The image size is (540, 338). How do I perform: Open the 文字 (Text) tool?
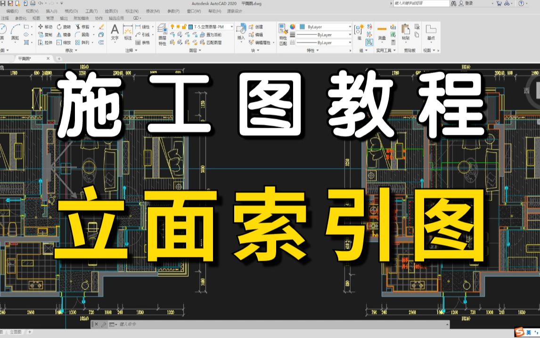[115, 30]
